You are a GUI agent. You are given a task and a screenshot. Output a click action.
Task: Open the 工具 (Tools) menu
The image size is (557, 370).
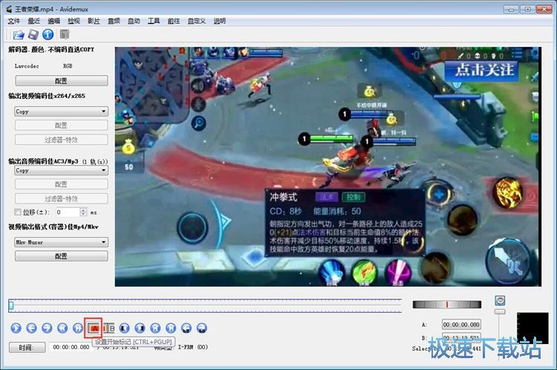[x=154, y=21]
